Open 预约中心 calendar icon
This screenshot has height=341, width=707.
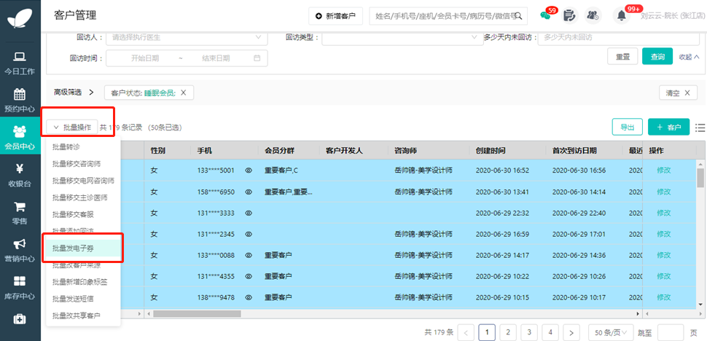[20, 94]
